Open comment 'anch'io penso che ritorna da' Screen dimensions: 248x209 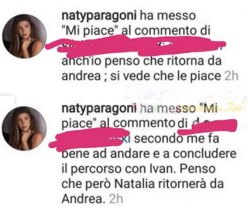[141, 61]
